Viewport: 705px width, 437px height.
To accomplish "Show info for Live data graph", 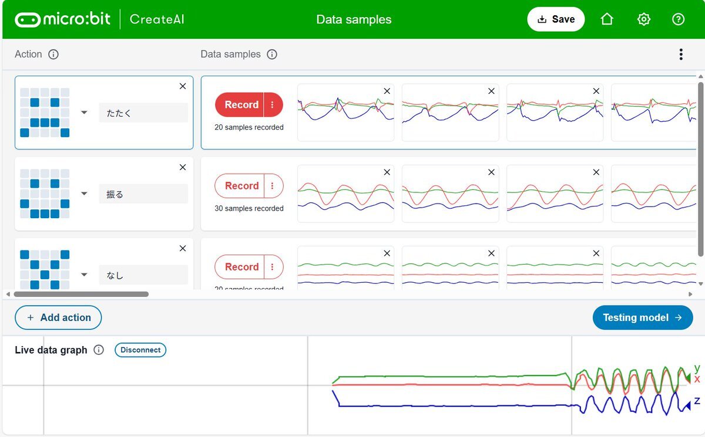I will [99, 350].
